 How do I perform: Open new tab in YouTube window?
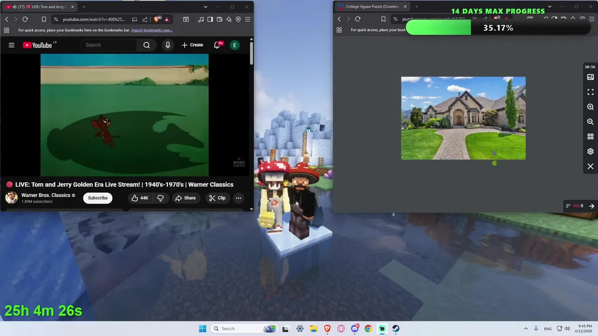pos(84,7)
